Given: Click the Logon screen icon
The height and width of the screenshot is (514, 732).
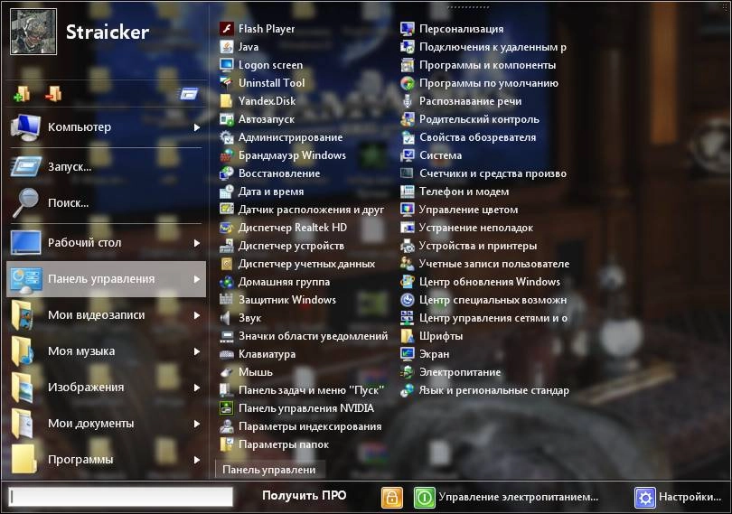Looking at the screenshot, I should pos(227,65).
